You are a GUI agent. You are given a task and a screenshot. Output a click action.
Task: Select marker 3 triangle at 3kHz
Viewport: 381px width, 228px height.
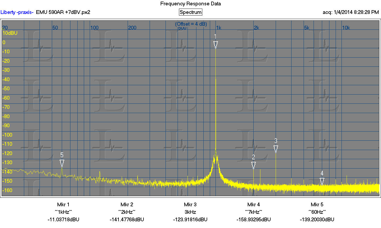point(276,149)
